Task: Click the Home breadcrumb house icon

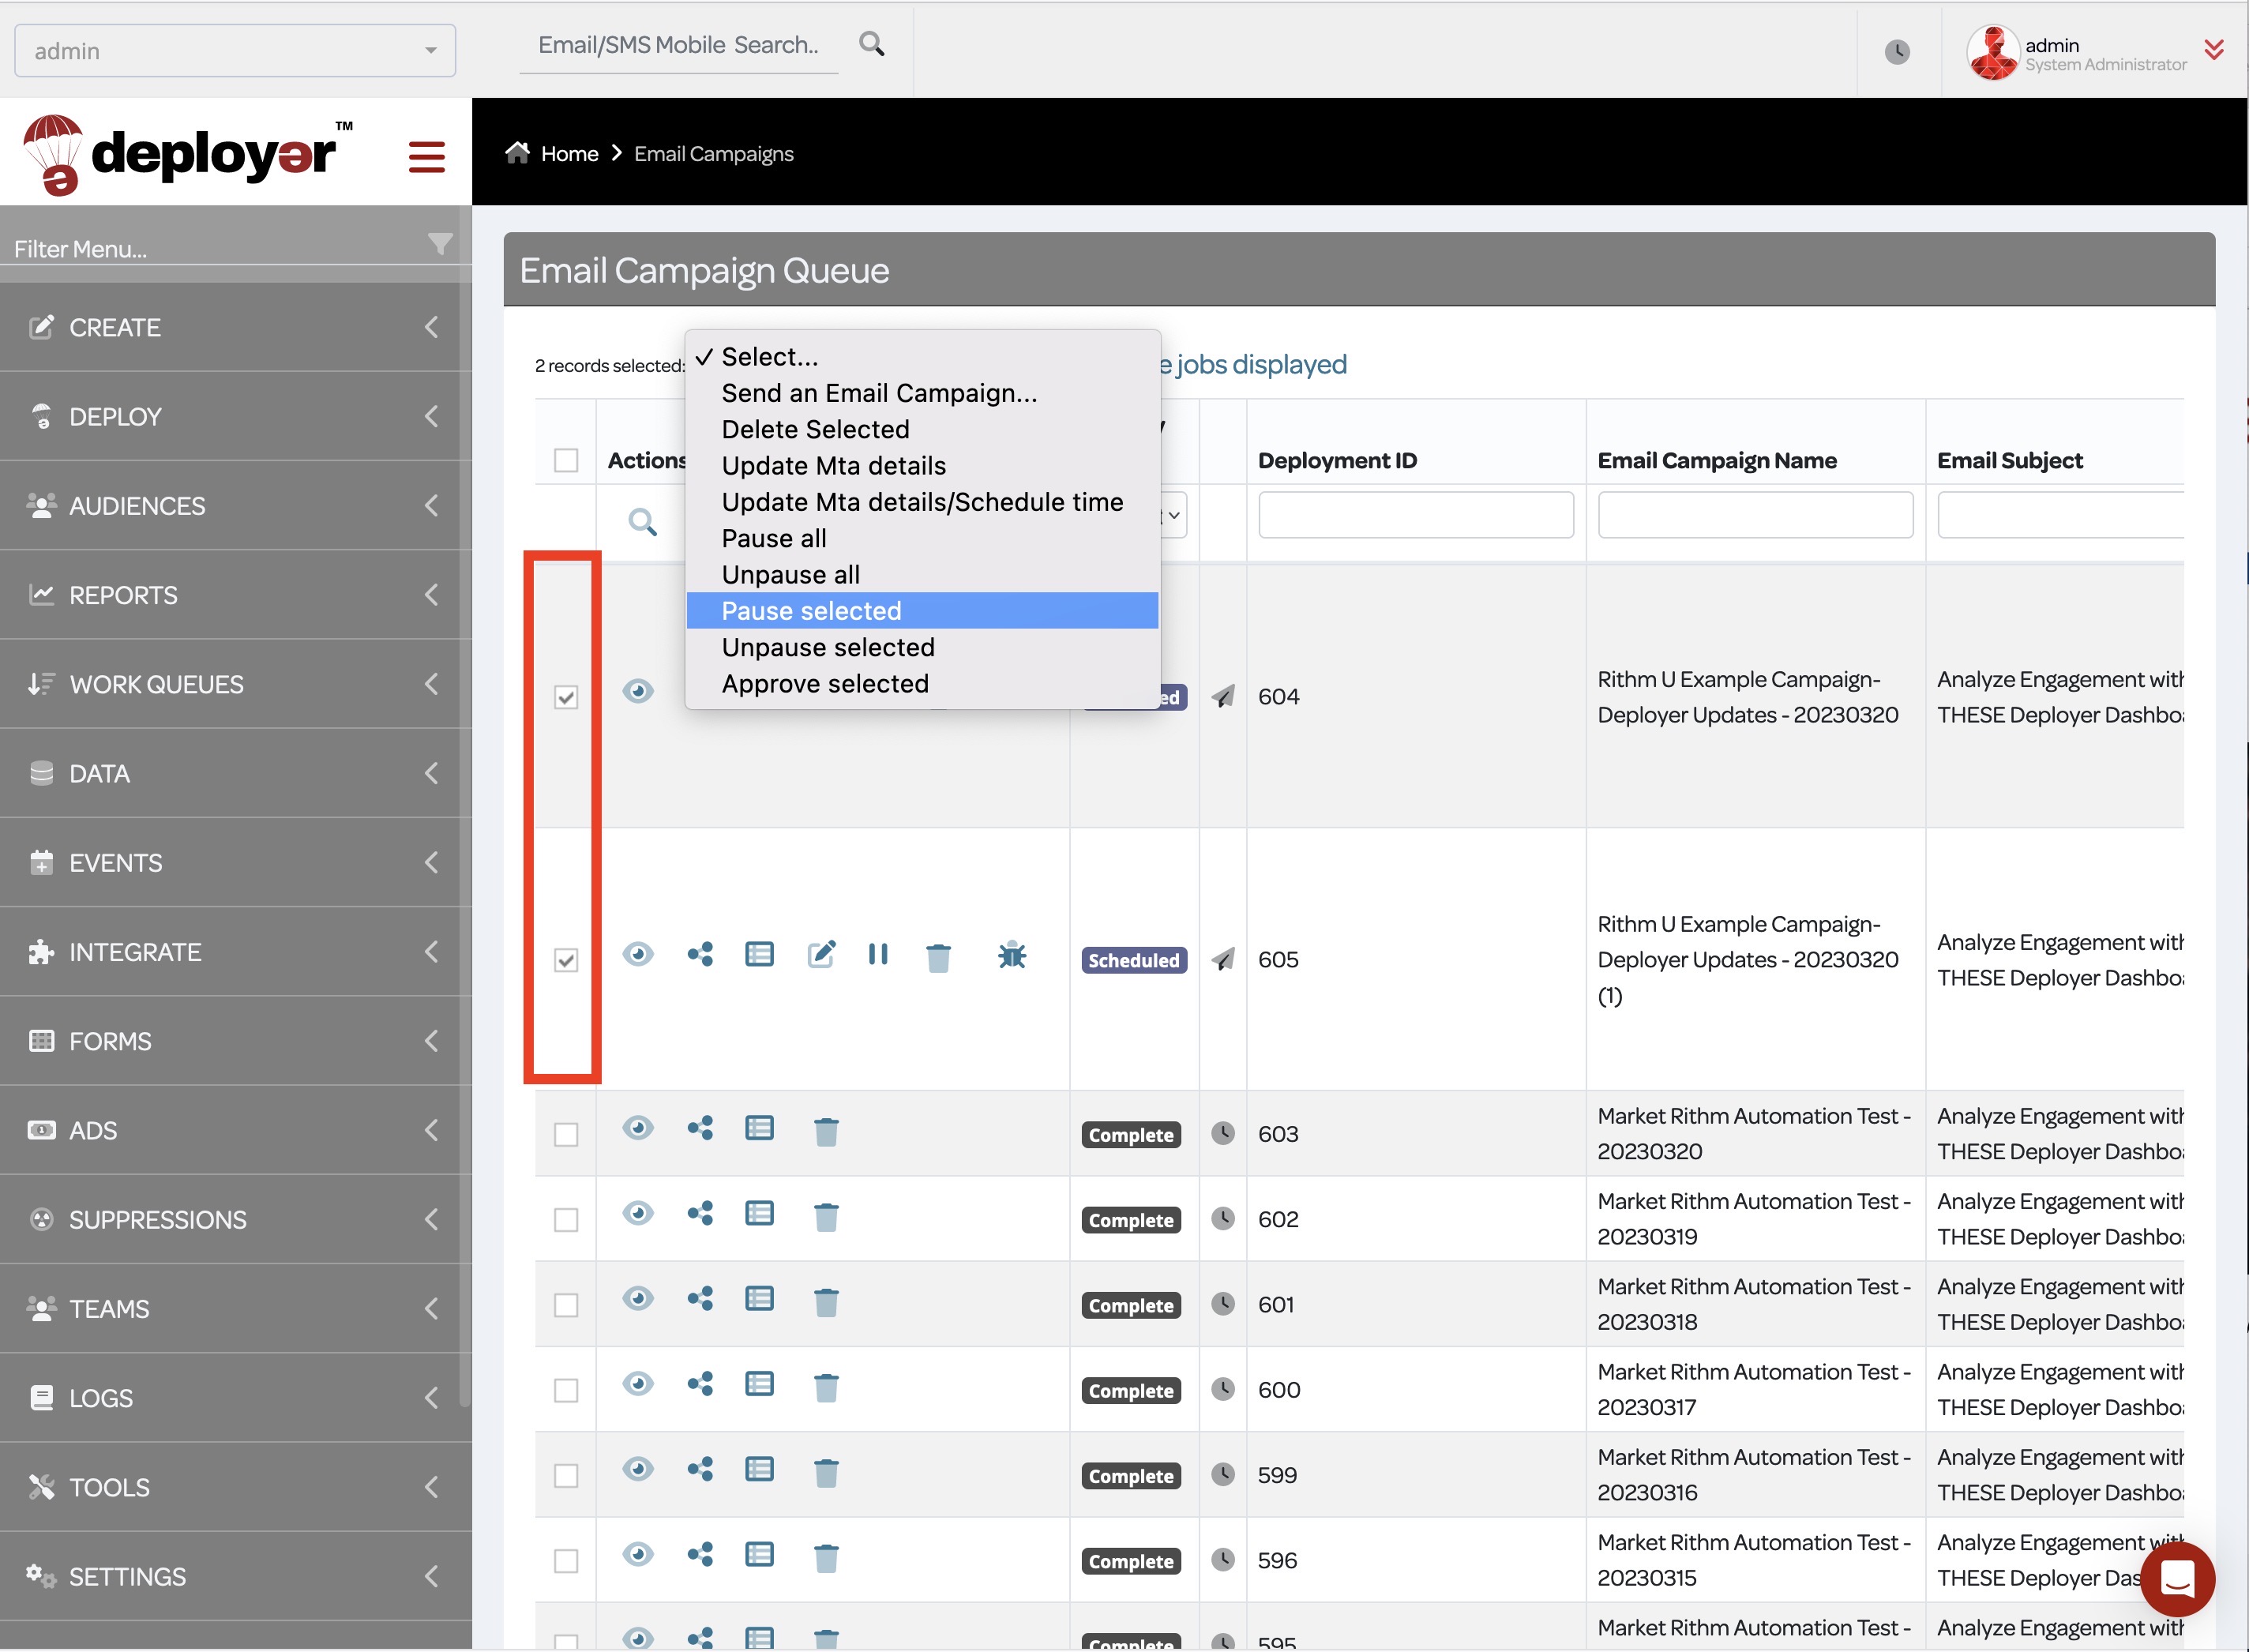Action: point(517,153)
